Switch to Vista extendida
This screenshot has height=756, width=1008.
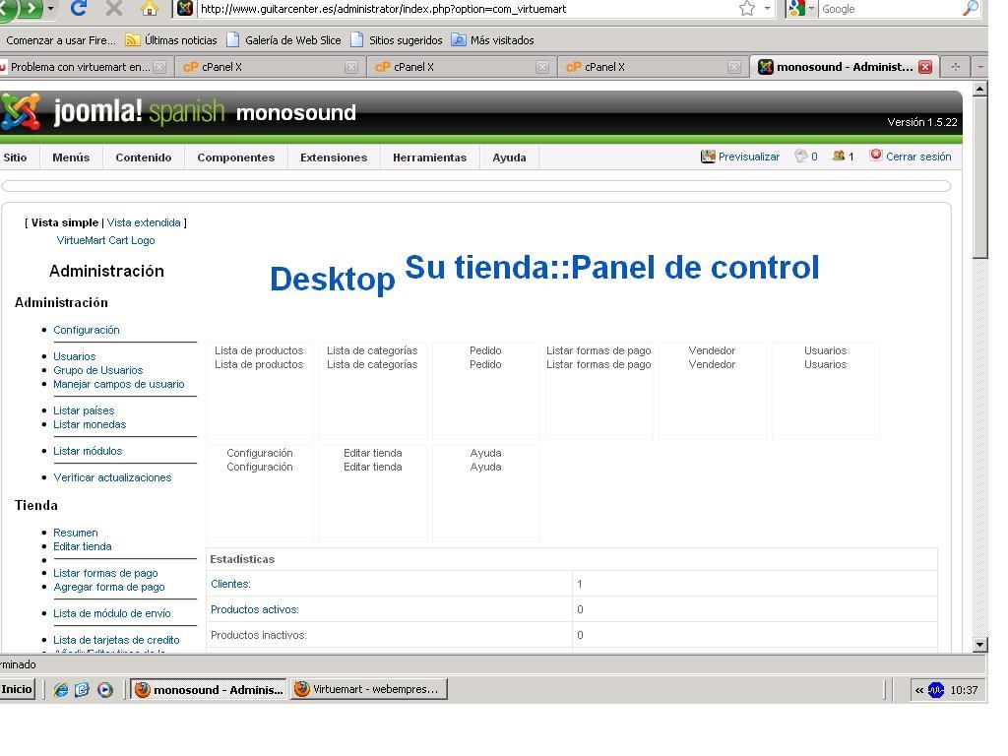click(144, 222)
